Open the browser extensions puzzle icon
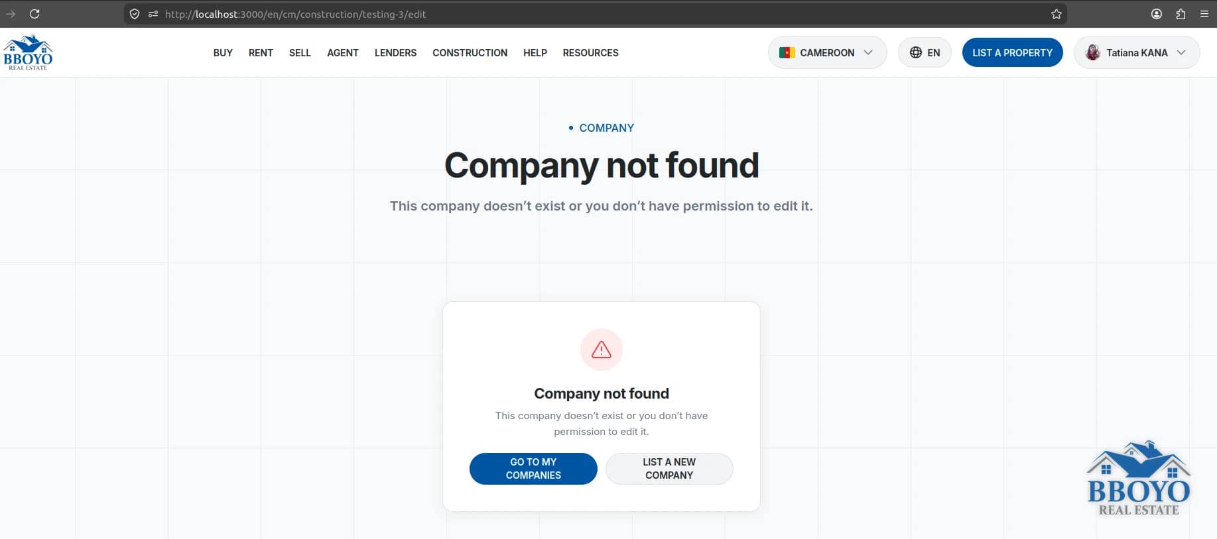Viewport: 1217px width, 539px height. coord(1181,14)
